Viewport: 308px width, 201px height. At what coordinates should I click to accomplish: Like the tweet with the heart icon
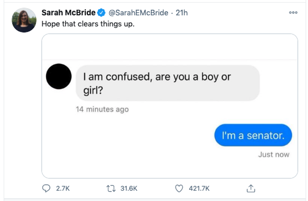click(179, 188)
